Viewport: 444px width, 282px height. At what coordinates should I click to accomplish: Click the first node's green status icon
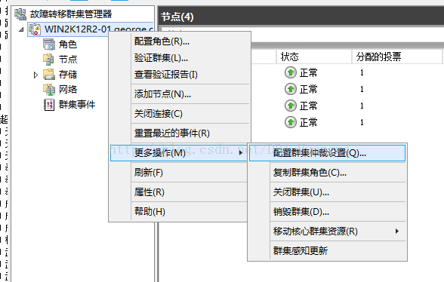coord(291,72)
